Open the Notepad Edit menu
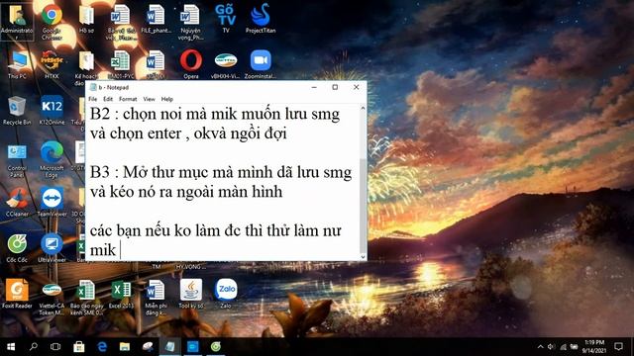The width and height of the screenshot is (634, 356). click(108, 99)
